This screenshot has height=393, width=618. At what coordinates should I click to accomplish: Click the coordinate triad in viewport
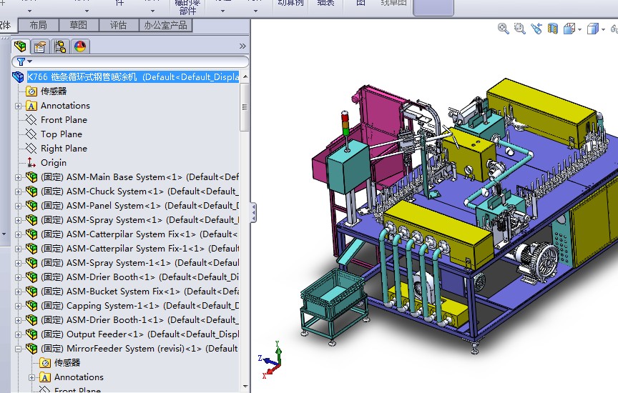click(x=272, y=359)
